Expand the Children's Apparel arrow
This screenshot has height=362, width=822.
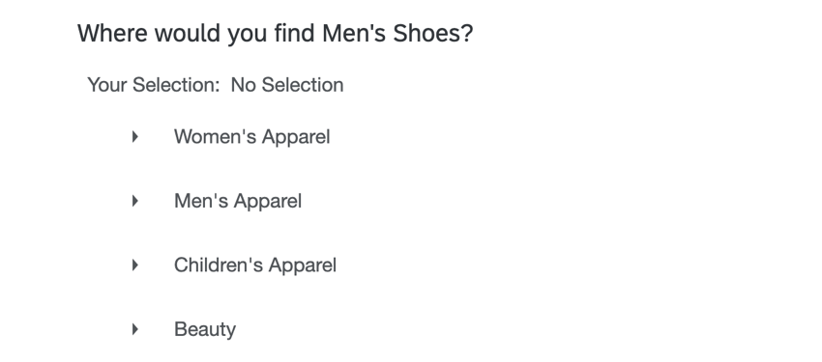coord(135,265)
